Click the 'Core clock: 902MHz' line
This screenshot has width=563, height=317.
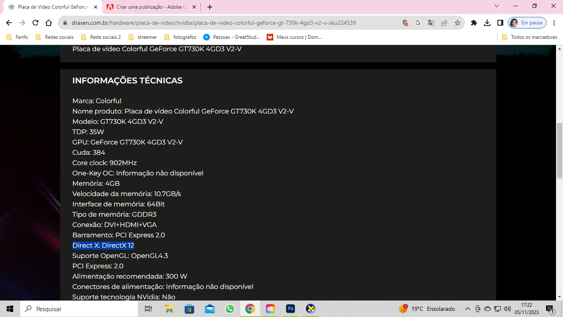coord(105,163)
